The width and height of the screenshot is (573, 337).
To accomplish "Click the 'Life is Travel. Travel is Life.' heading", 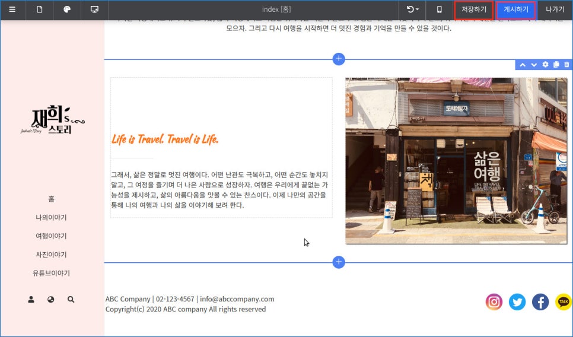I will coord(165,139).
